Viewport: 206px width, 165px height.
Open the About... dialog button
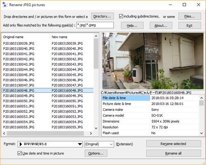pos(161,25)
